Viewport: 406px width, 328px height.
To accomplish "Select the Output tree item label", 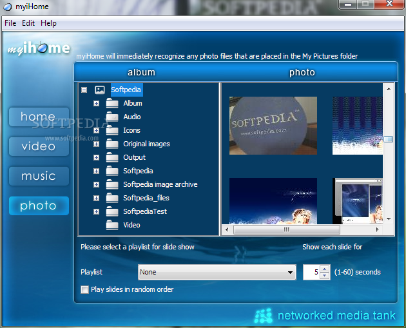I will tap(135, 157).
